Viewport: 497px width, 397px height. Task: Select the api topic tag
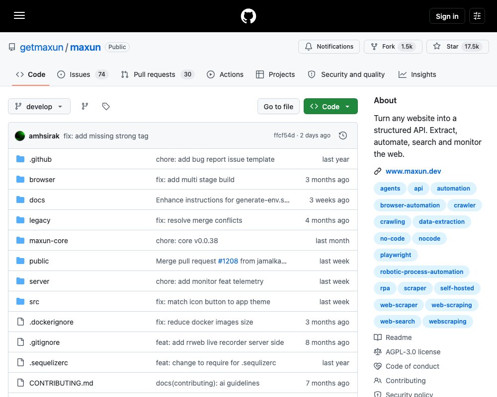418,189
